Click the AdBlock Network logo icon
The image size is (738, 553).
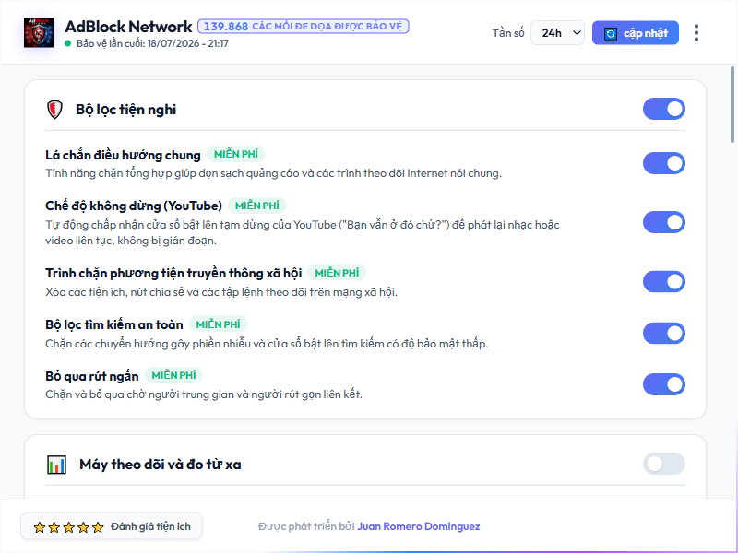pyautogui.click(x=39, y=33)
